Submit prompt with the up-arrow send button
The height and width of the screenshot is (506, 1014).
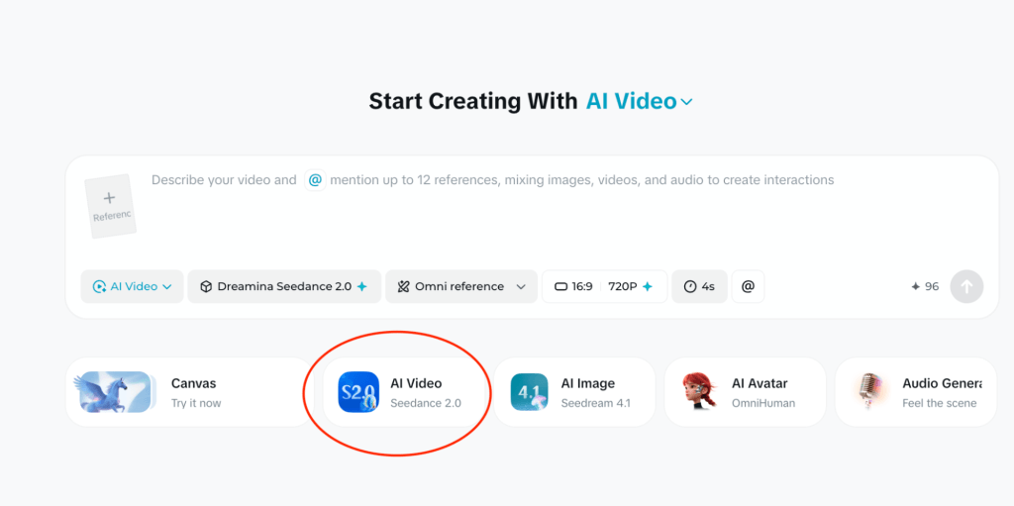pyautogui.click(x=966, y=286)
